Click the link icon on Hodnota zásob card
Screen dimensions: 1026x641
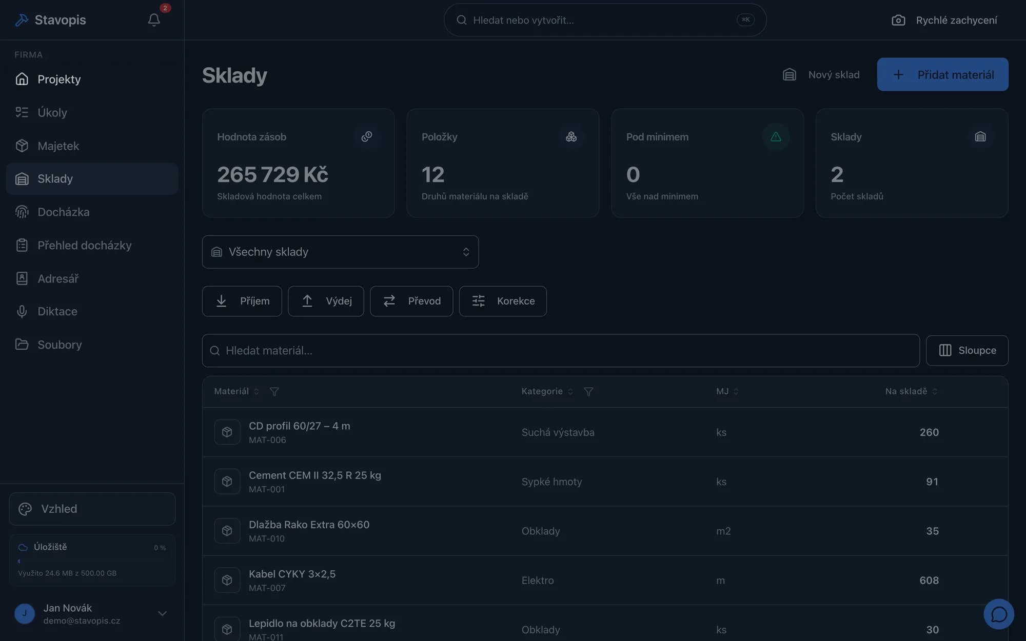click(x=367, y=136)
